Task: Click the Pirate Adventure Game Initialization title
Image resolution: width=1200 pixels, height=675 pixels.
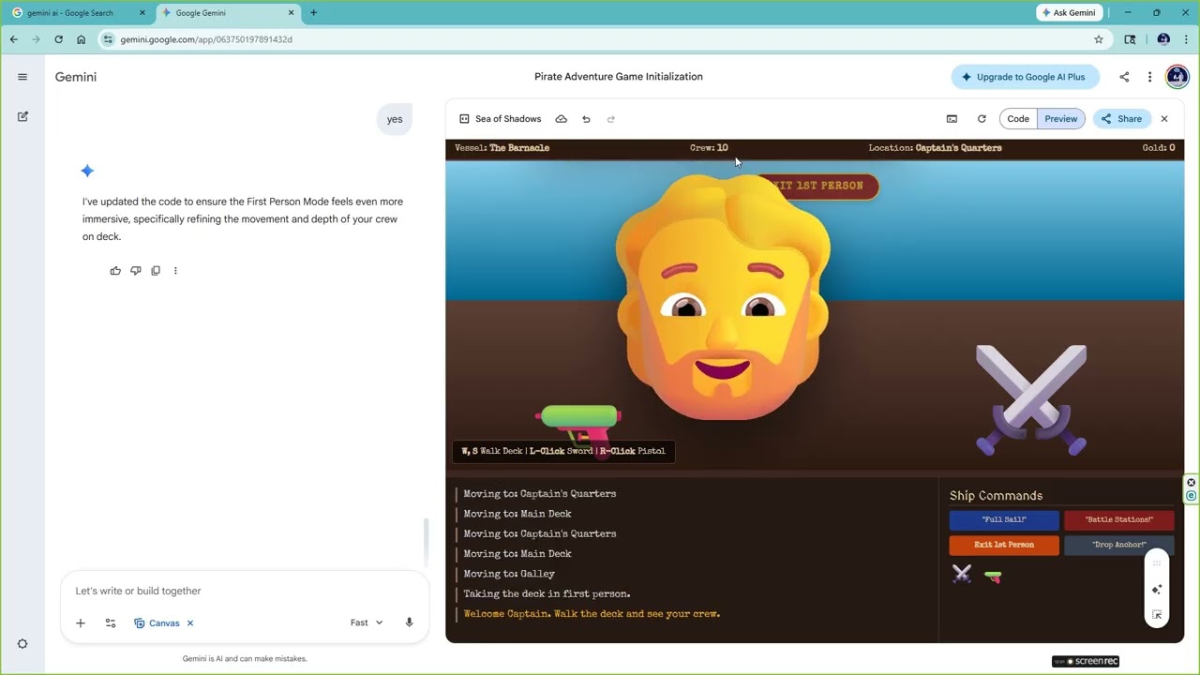Action: click(619, 77)
